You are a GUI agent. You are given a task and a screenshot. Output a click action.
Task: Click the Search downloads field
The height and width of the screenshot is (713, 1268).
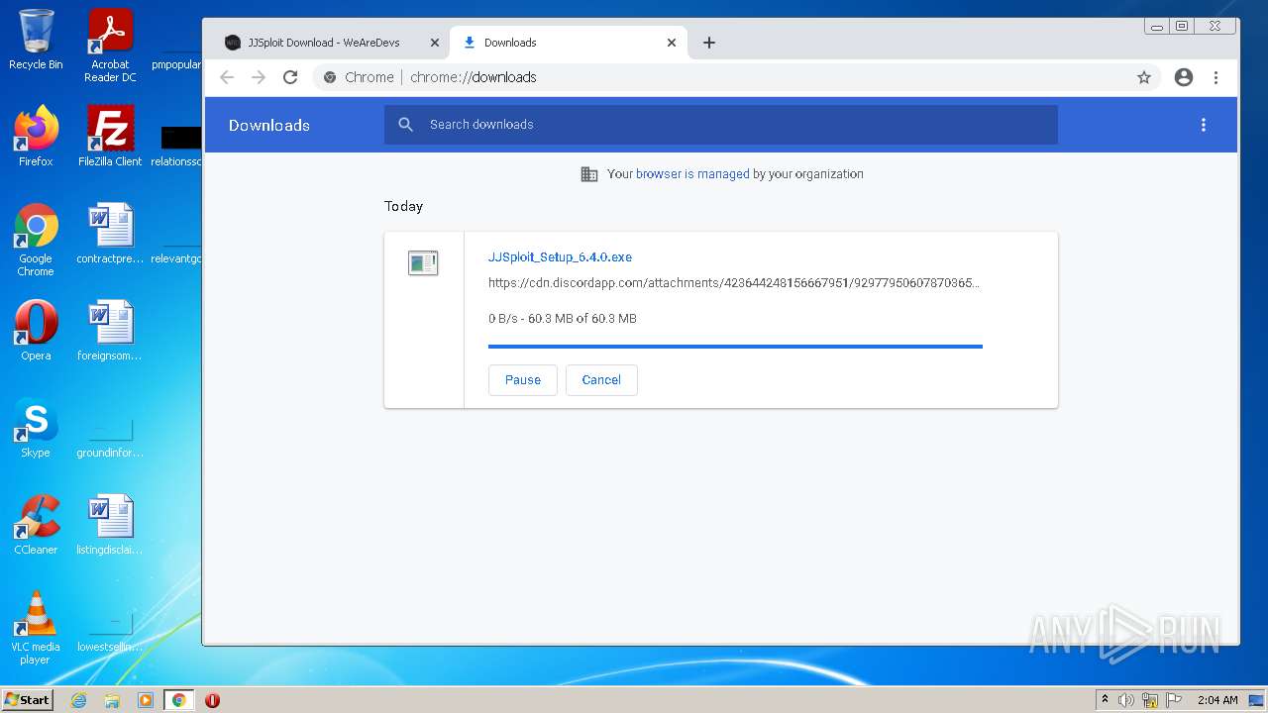click(721, 125)
